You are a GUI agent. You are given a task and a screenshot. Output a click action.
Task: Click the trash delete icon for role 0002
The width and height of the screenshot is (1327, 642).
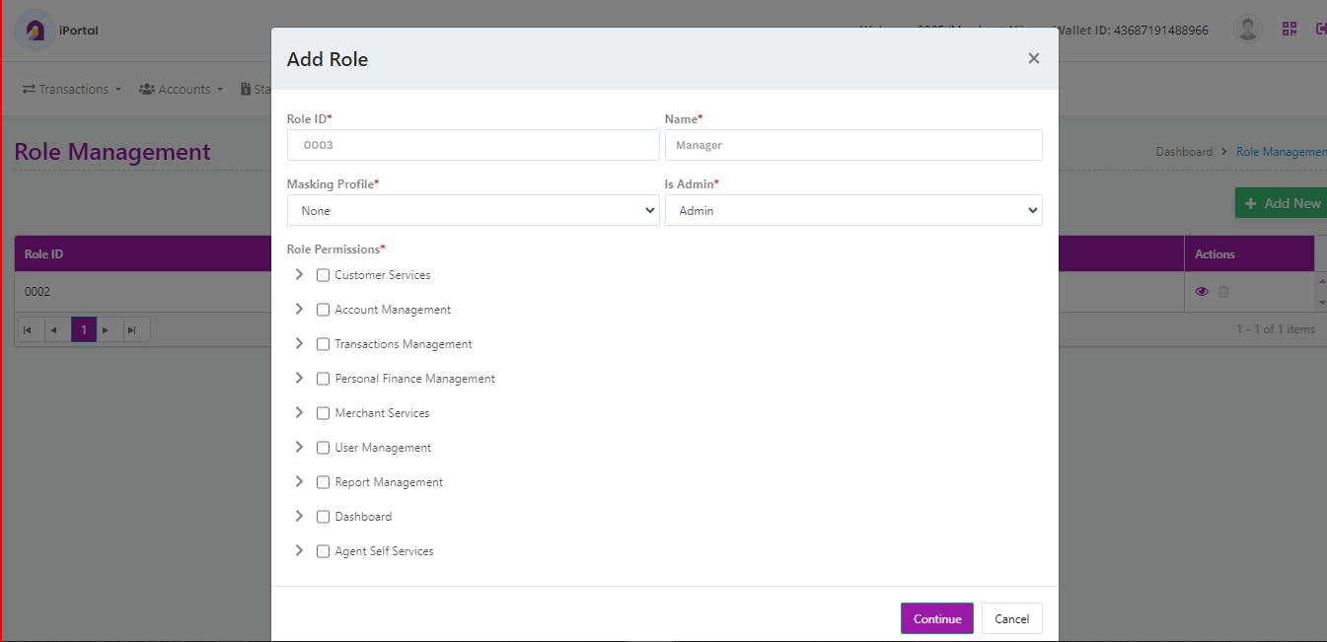[x=1223, y=292]
